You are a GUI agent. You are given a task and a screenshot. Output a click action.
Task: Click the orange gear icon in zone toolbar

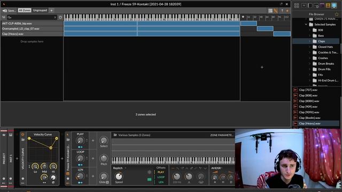287,11
